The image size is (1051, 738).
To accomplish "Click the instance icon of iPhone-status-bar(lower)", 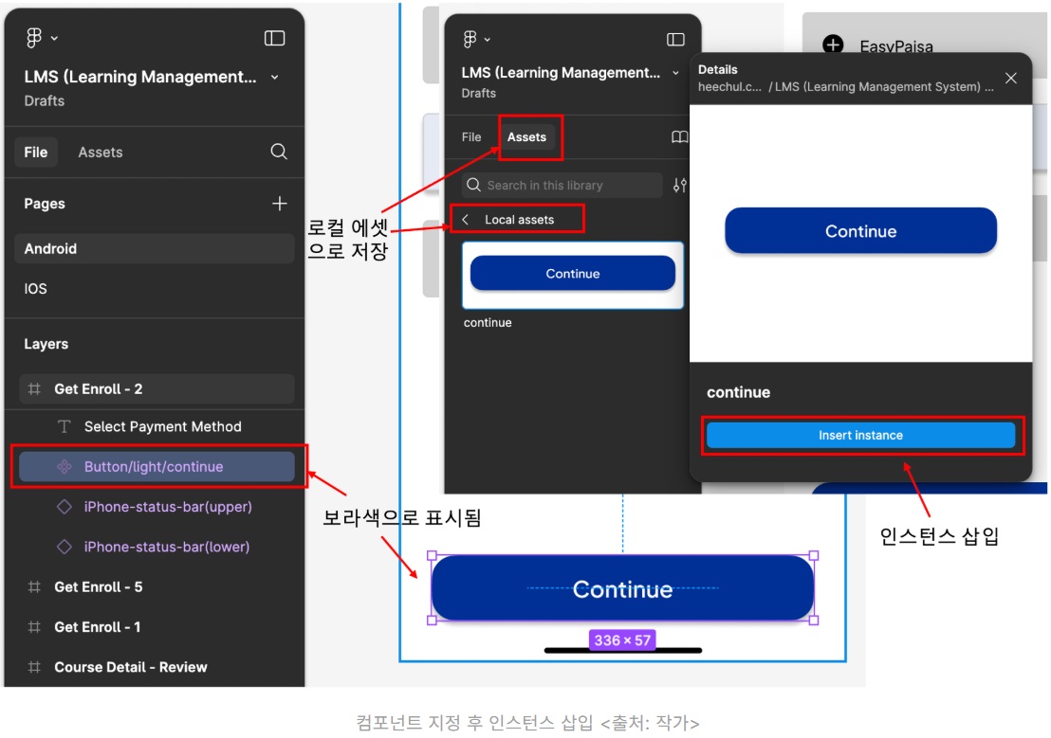I will pyautogui.click(x=65, y=548).
